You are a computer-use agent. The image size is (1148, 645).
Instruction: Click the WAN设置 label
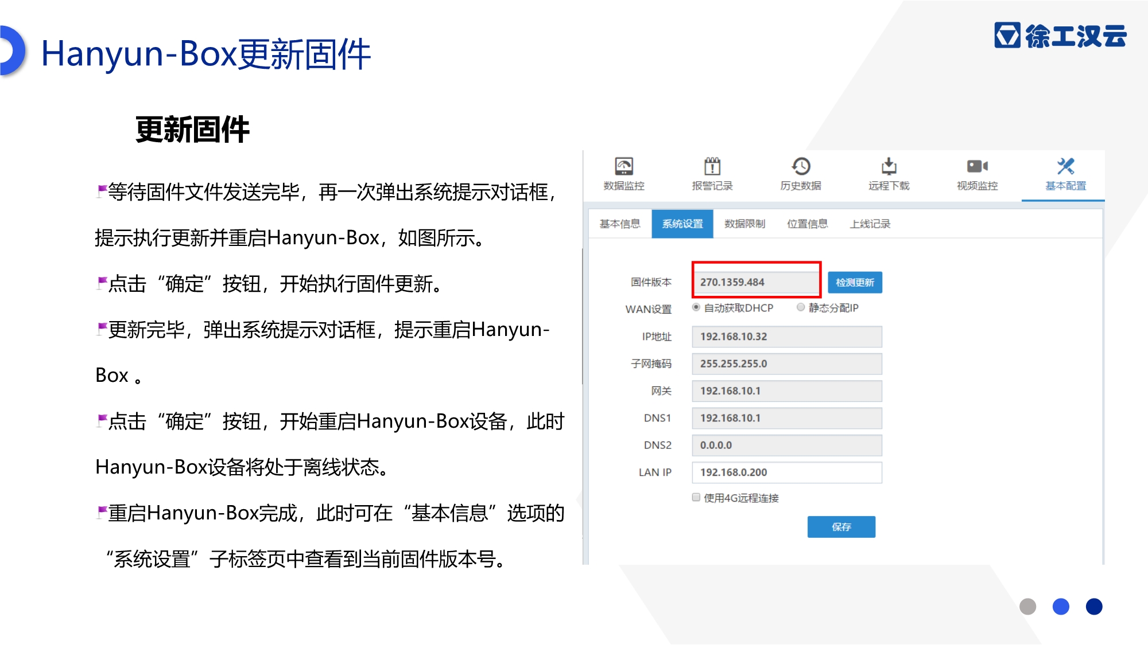click(x=649, y=309)
